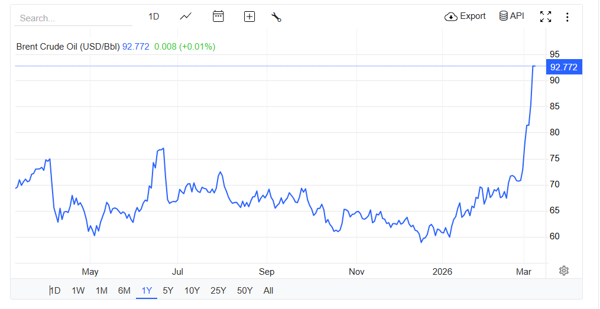Select the All time range
The image size is (600, 309).
pyautogui.click(x=268, y=290)
